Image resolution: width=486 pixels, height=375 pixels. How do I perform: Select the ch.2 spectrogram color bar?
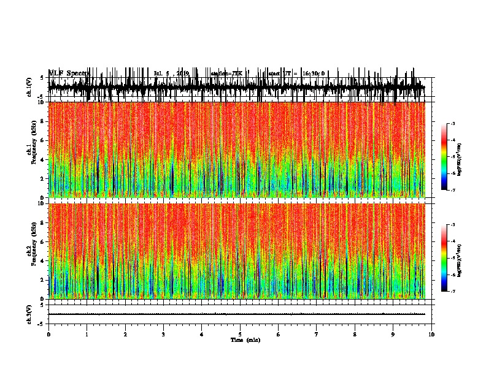(x=444, y=258)
